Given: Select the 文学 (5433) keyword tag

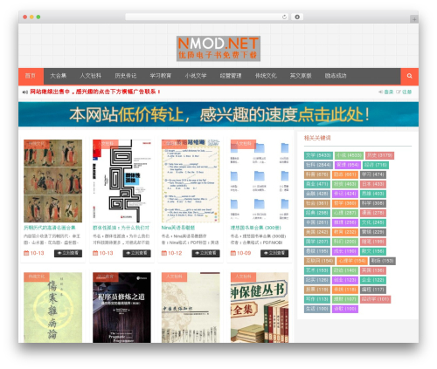Looking at the screenshot, I should tap(318, 155).
